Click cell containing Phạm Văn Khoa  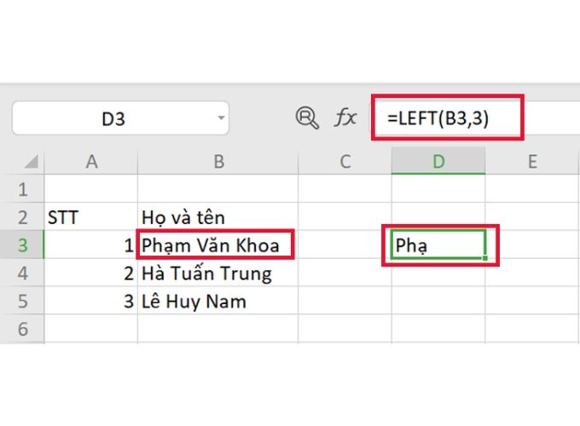pos(218,245)
